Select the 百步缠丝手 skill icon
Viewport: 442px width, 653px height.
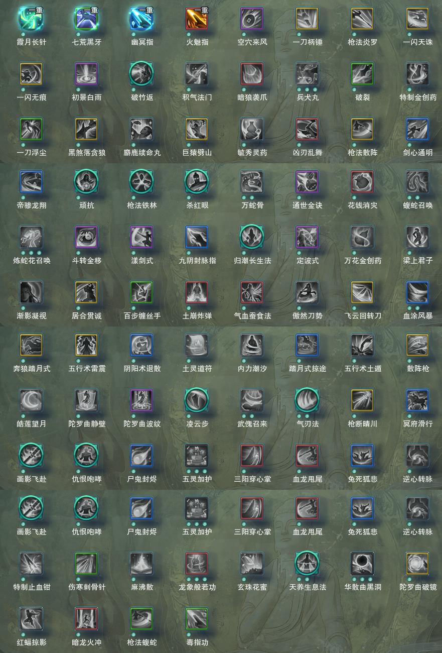[x=141, y=292]
